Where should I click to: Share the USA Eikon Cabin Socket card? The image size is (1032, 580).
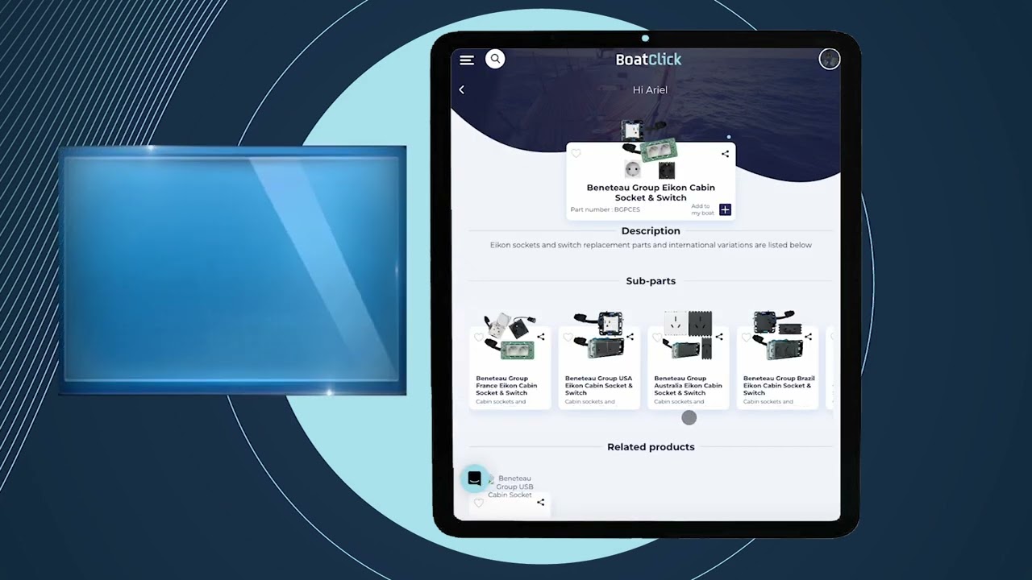click(630, 337)
